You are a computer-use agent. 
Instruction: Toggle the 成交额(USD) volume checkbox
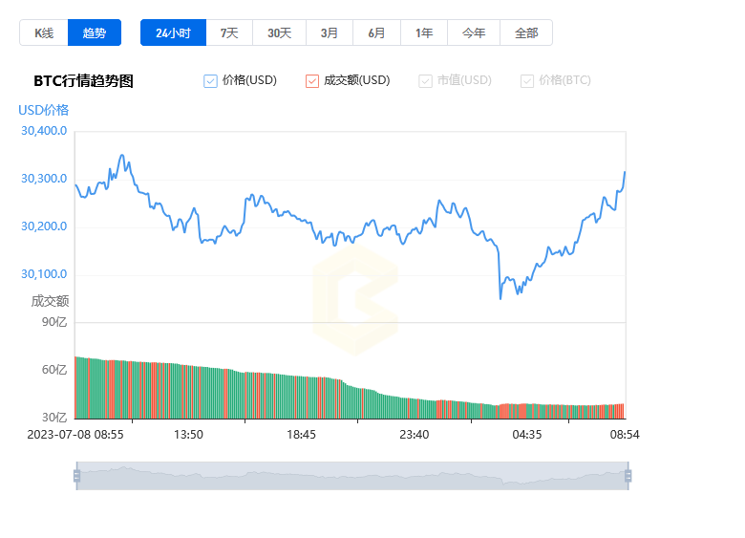[x=312, y=81]
